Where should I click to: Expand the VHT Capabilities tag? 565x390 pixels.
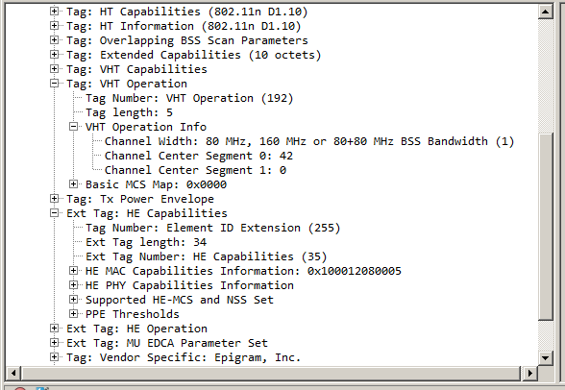54,69
